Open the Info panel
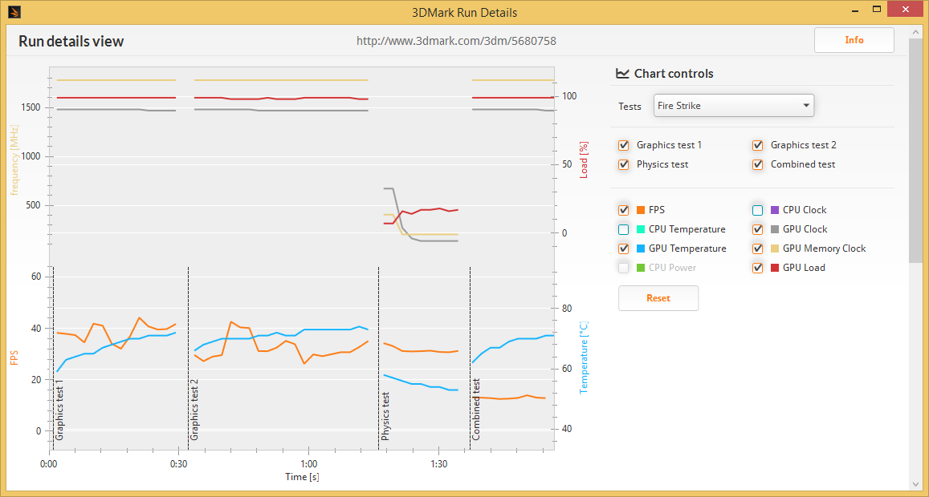Screen dimensions: 929x497 (854, 40)
